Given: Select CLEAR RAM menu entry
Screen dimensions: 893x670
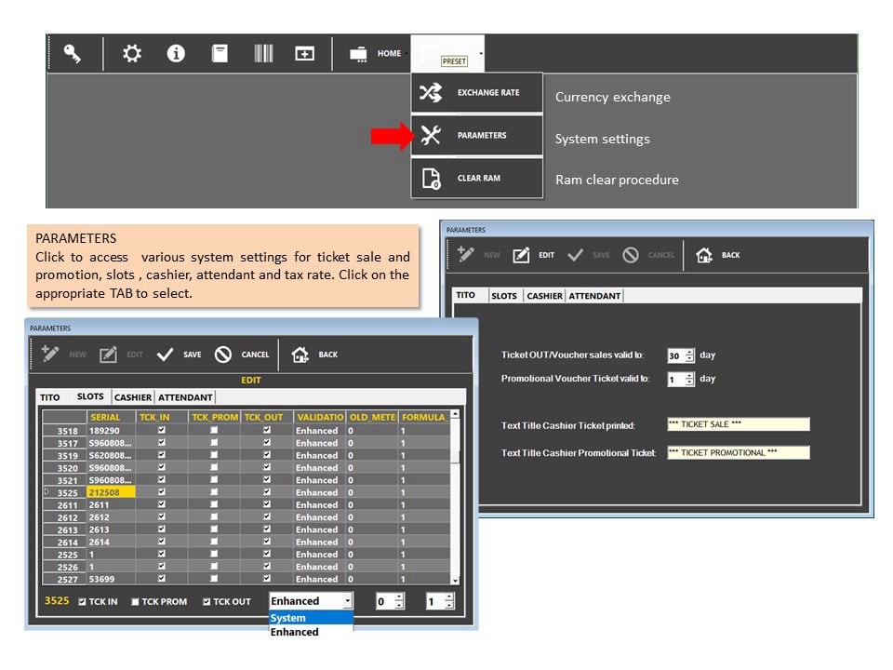Looking at the screenshot, I should pos(476,178).
